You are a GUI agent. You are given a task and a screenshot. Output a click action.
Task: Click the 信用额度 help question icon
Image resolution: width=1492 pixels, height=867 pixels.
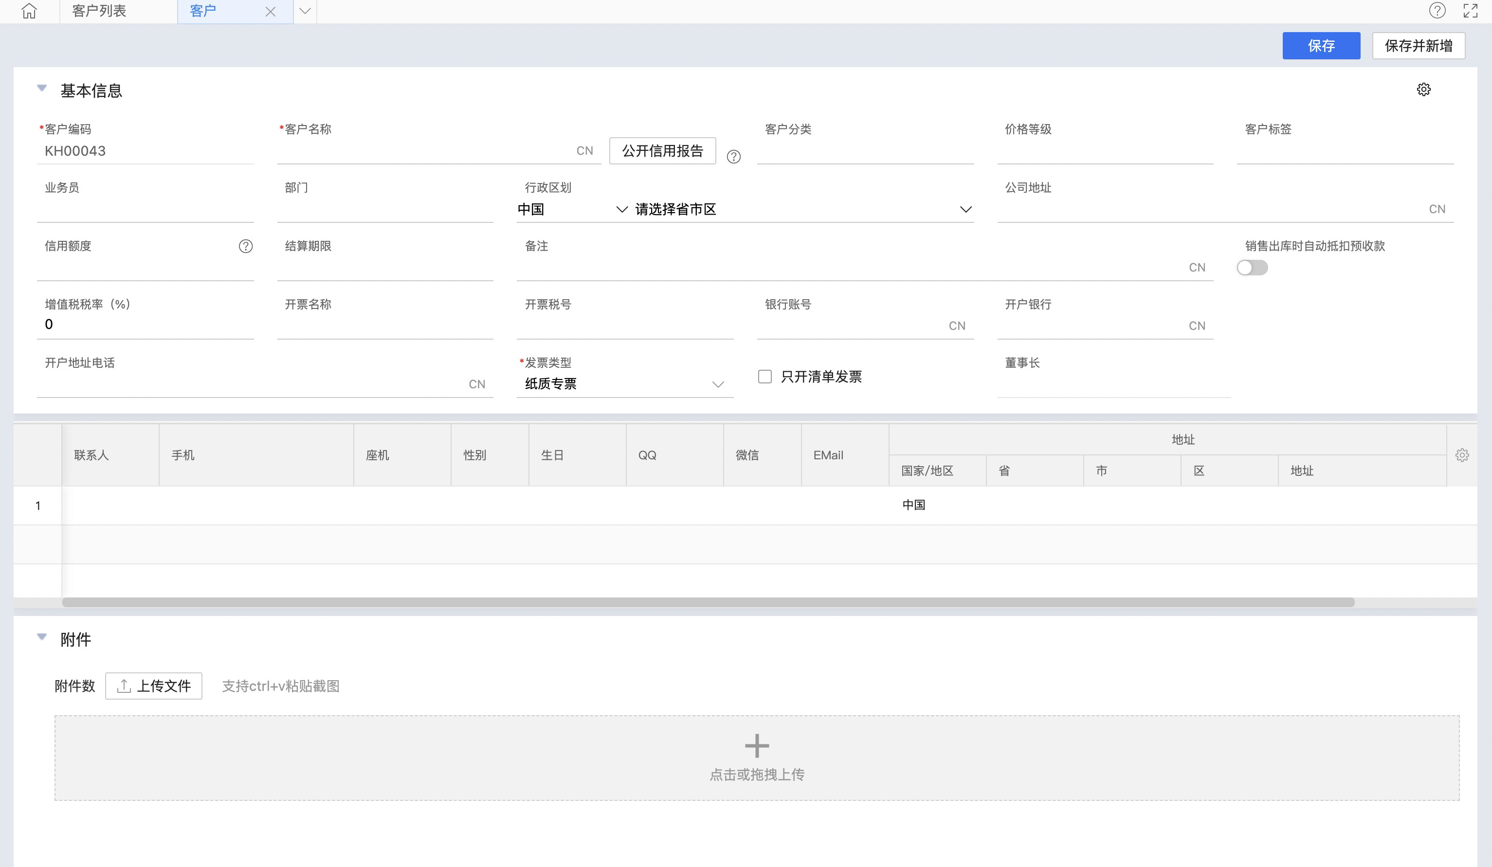pos(246,246)
